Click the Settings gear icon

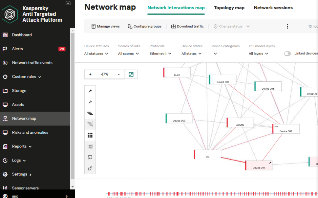(x=5, y=174)
